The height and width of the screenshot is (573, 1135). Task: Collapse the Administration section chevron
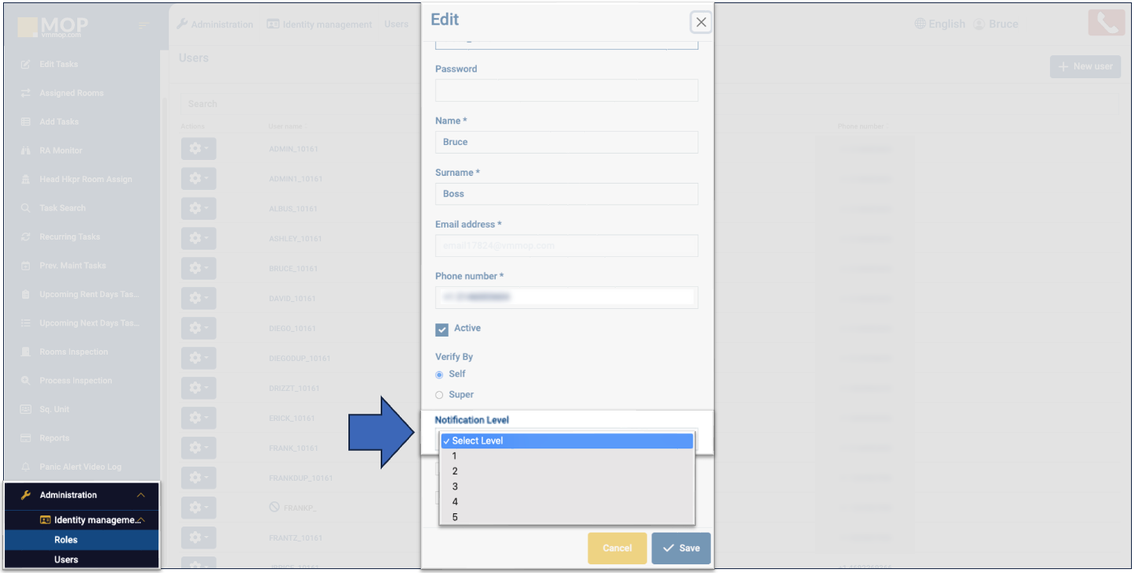[141, 495]
